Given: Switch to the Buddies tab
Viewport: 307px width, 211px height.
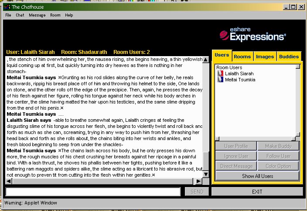Looking at the screenshot, I should (x=289, y=57).
